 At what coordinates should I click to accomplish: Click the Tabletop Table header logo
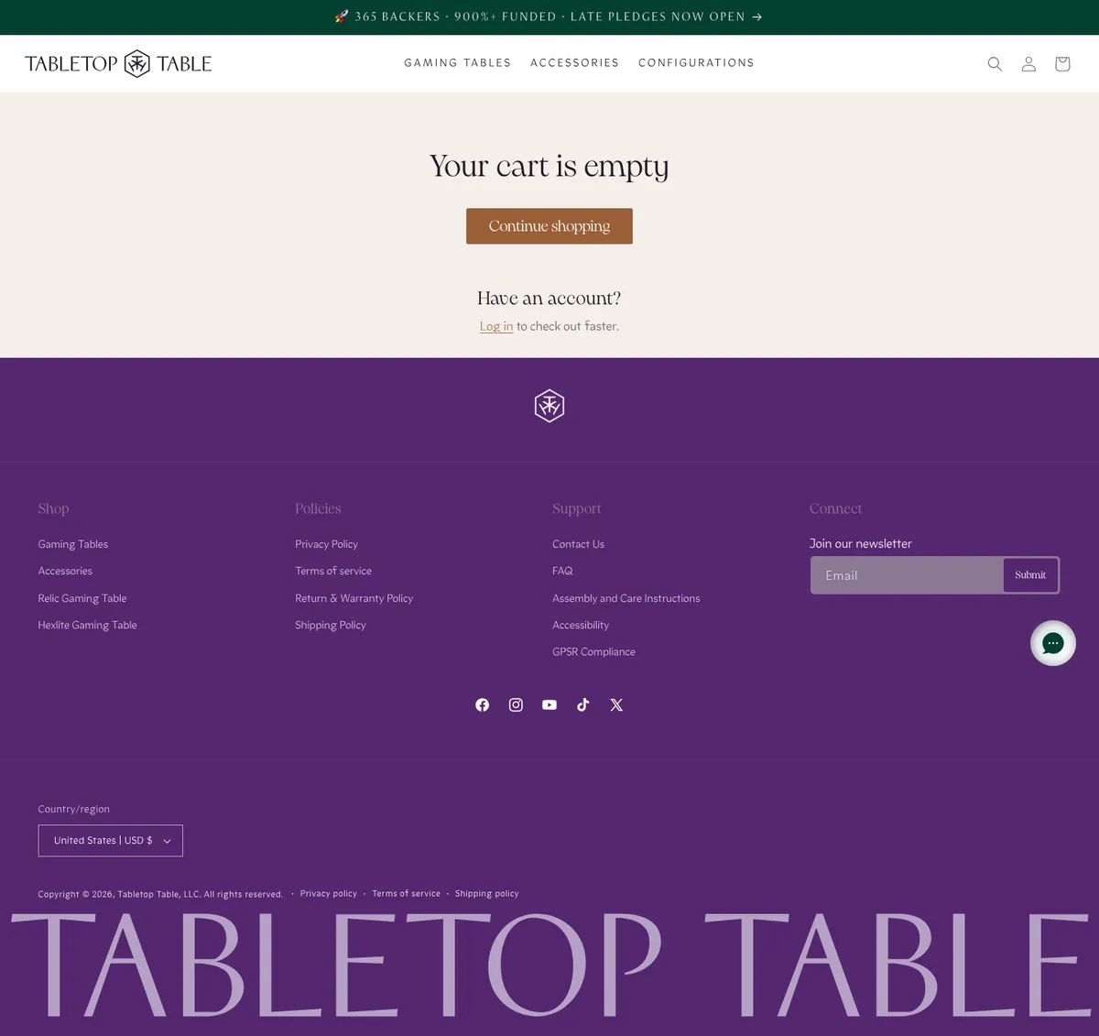(x=118, y=63)
